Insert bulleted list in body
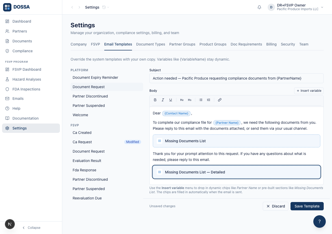 click(201, 100)
